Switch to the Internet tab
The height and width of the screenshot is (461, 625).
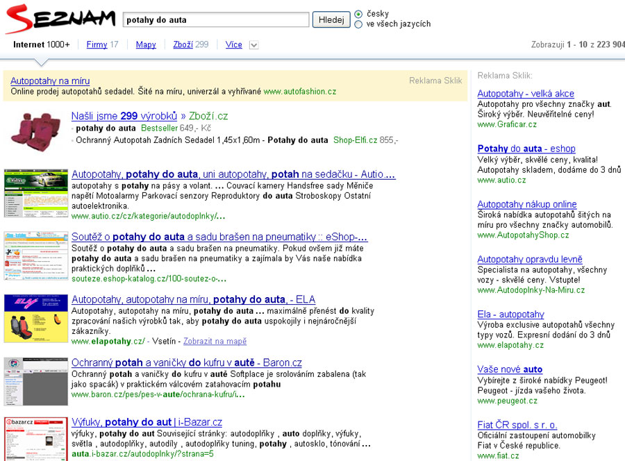[42, 44]
